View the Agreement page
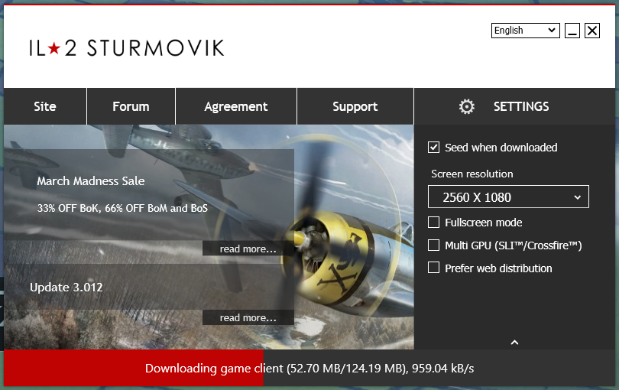 point(236,106)
